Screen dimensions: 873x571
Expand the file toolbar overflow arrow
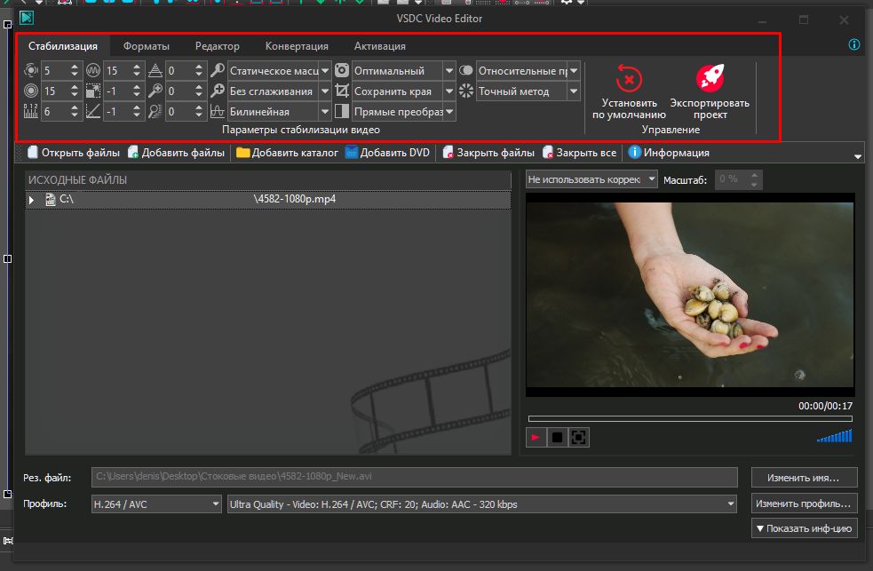[857, 157]
